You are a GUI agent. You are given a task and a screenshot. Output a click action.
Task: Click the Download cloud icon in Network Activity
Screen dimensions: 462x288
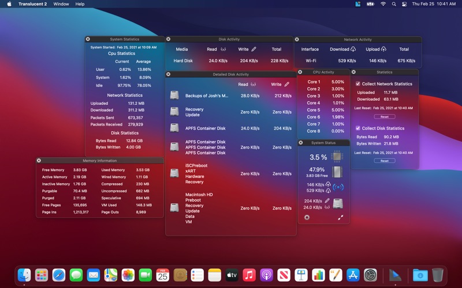[x=353, y=49]
